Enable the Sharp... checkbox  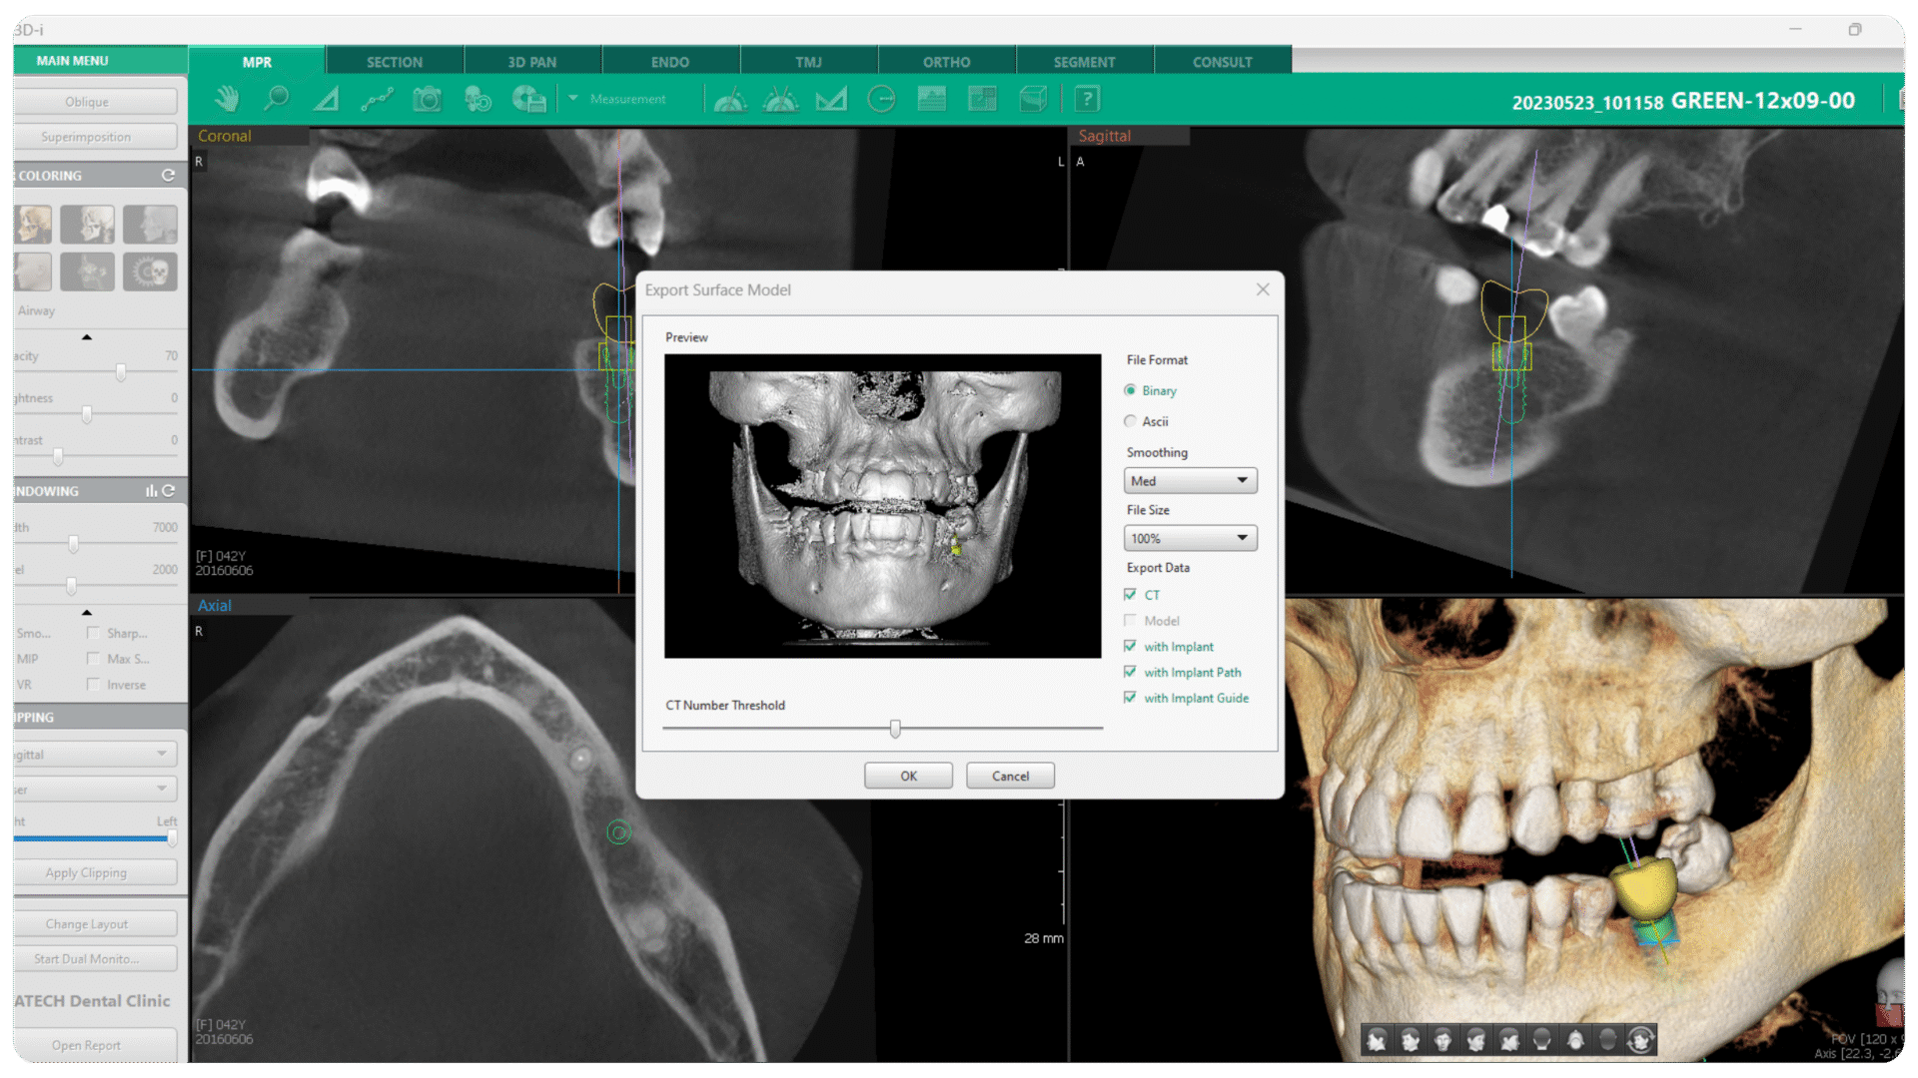93,633
